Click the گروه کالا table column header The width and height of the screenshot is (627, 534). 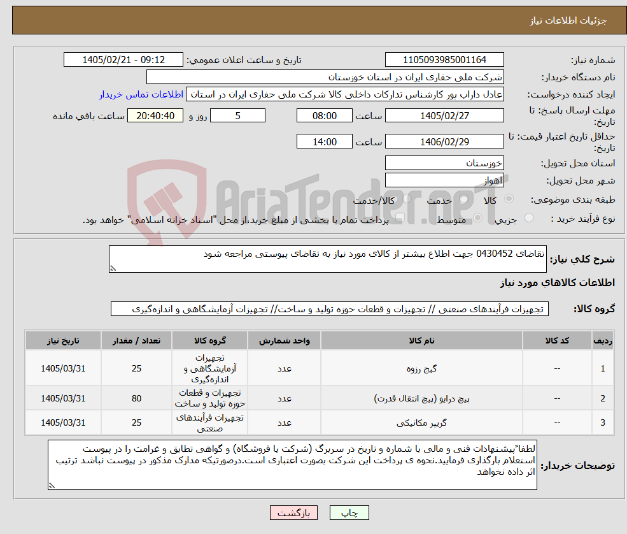(210, 341)
